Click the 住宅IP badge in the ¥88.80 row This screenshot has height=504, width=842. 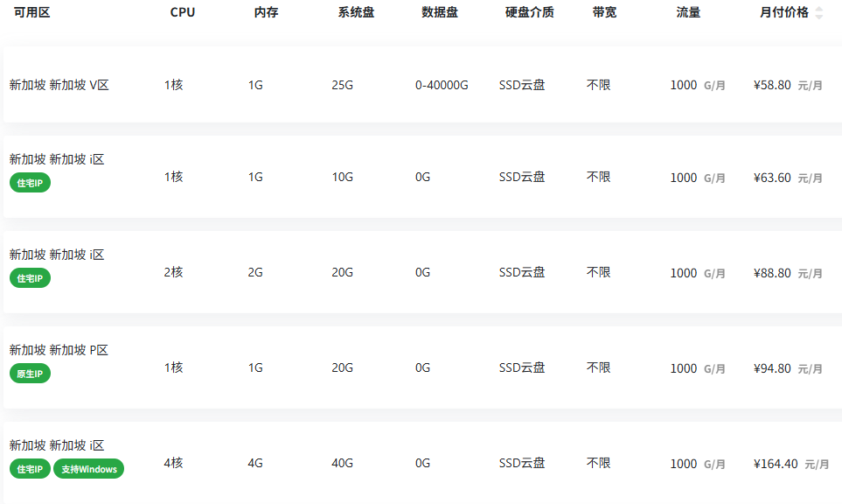coord(31,278)
